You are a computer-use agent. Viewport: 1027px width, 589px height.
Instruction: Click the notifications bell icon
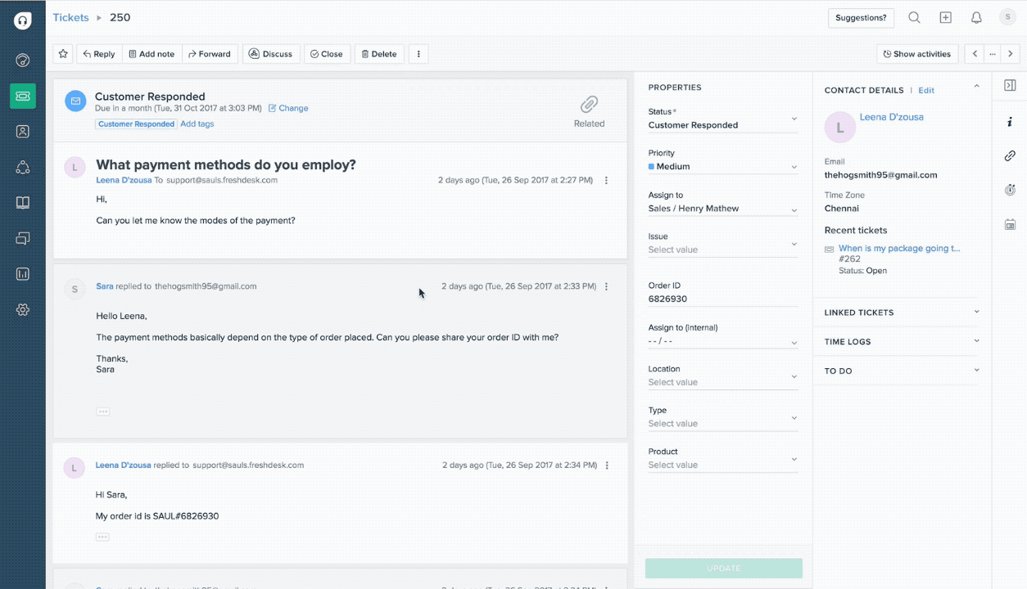point(976,18)
